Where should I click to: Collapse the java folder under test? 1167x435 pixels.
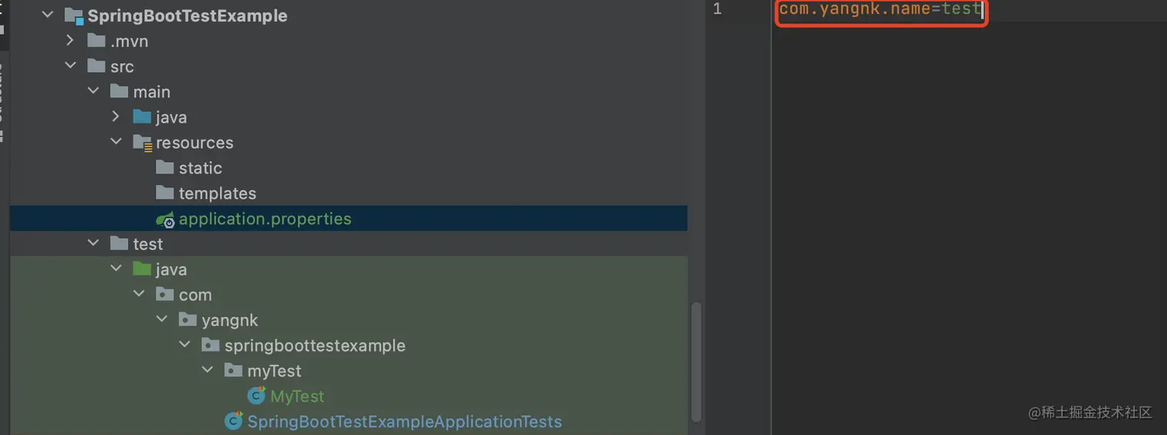click(116, 269)
